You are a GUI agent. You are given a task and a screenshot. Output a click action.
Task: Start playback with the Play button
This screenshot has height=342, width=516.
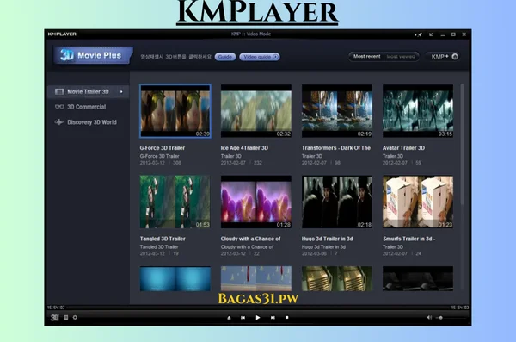258,318
